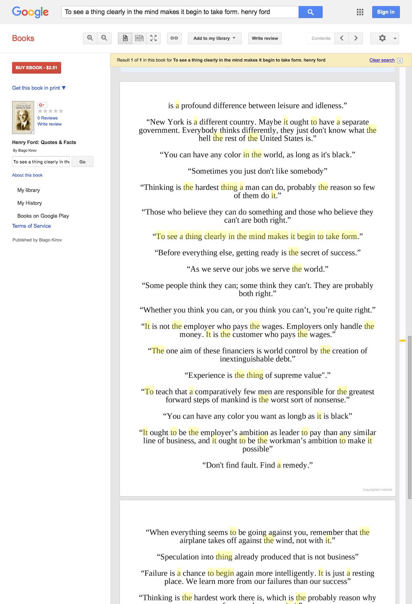Open the settings gear dropdown

tap(385, 38)
